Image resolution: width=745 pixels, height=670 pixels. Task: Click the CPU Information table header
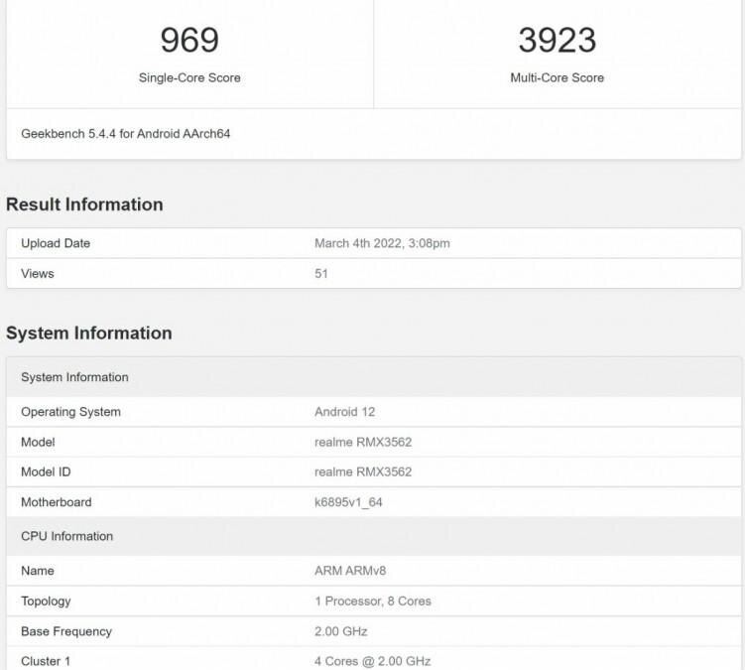point(66,536)
